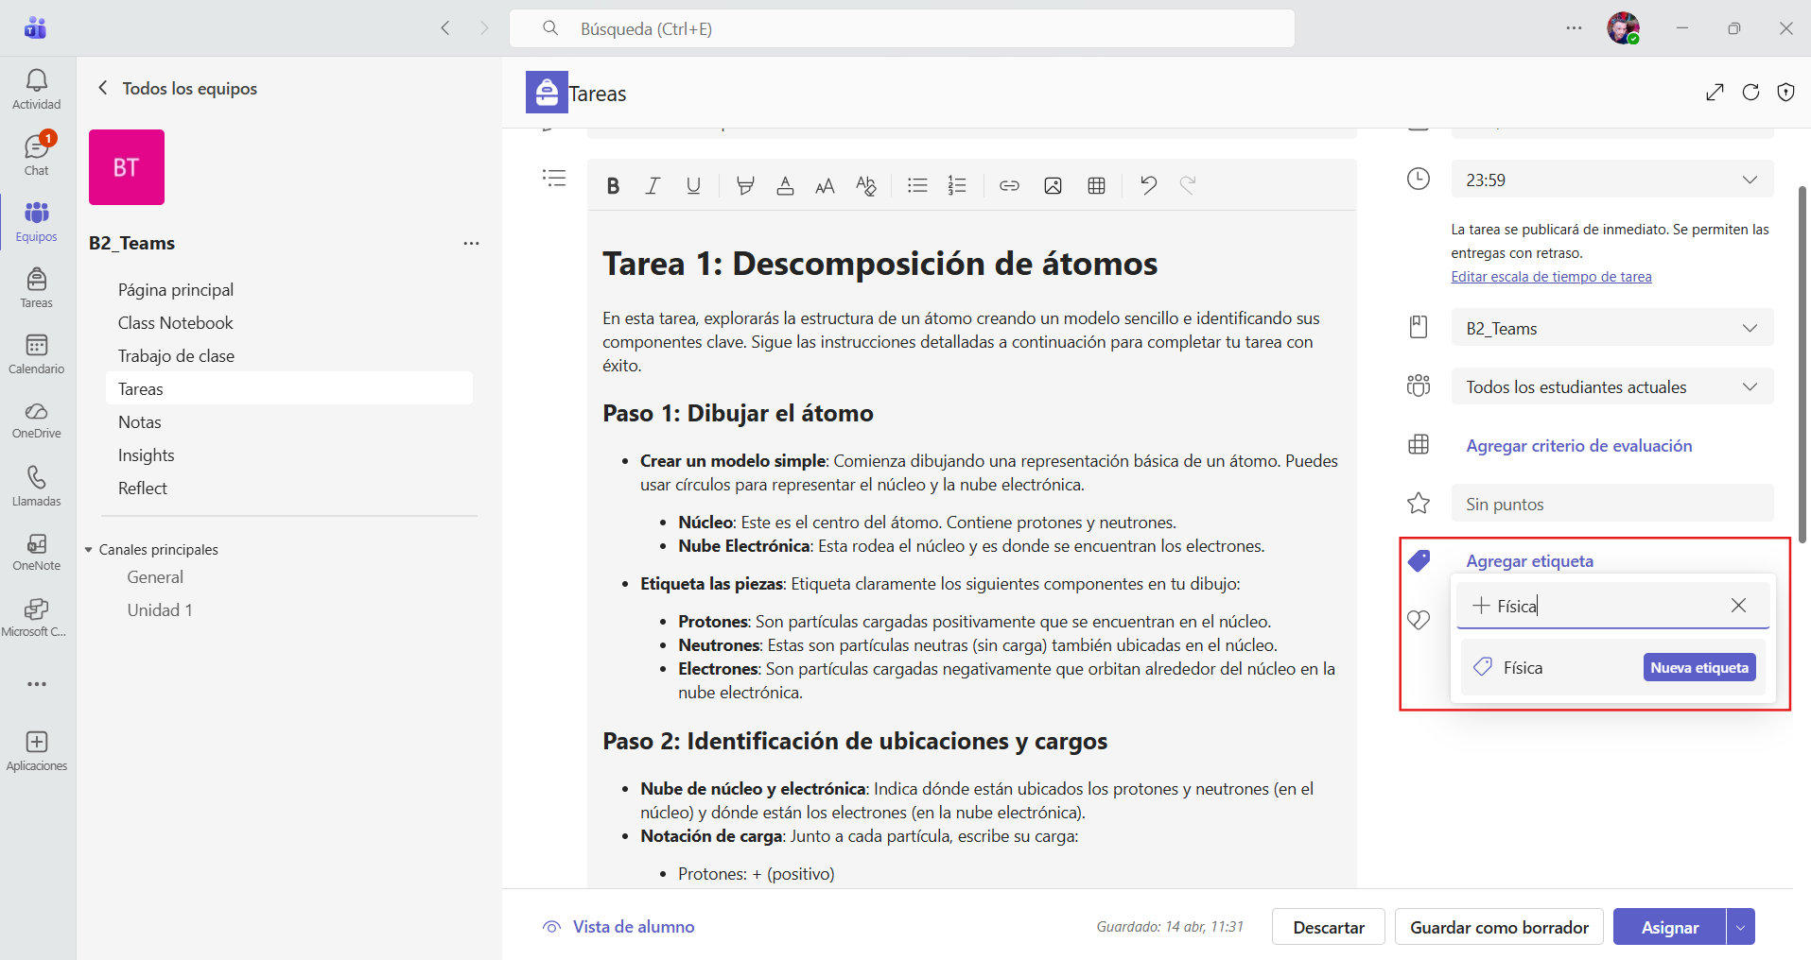The width and height of the screenshot is (1811, 960).
Task: Open the due time 23:59 dropdown
Action: pos(1611,180)
